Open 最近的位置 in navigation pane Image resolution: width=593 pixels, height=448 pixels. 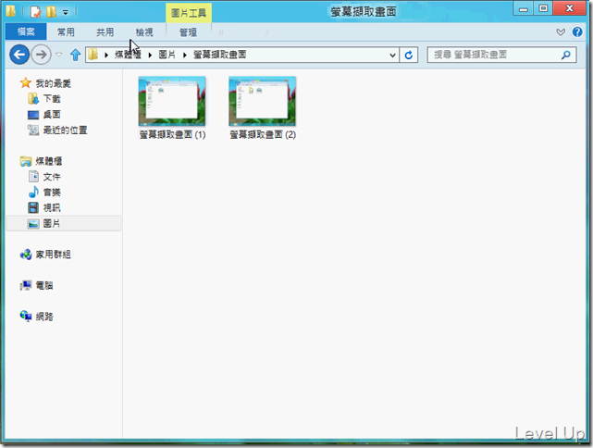point(65,131)
